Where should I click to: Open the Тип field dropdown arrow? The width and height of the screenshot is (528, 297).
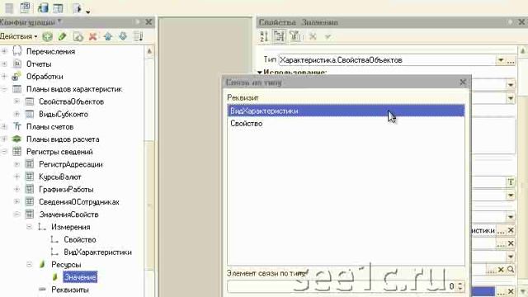coord(501,60)
